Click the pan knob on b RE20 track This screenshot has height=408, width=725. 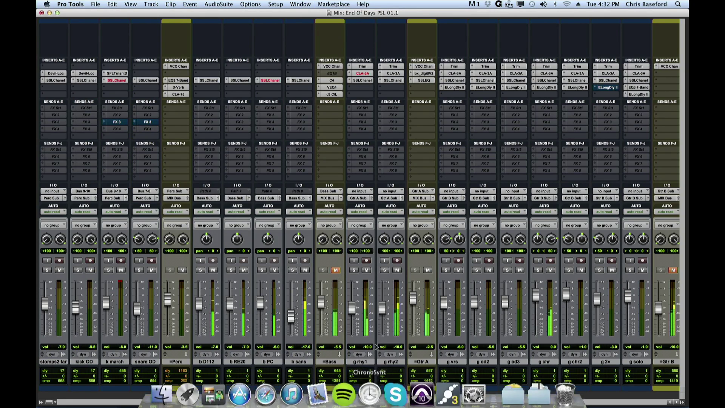tap(237, 239)
